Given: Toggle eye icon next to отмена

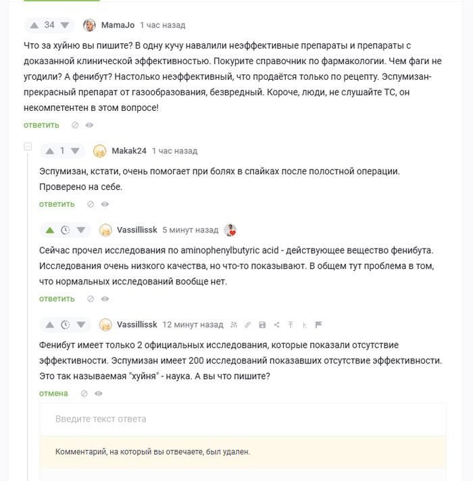Looking at the screenshot, I should click(x=99, y=393).
